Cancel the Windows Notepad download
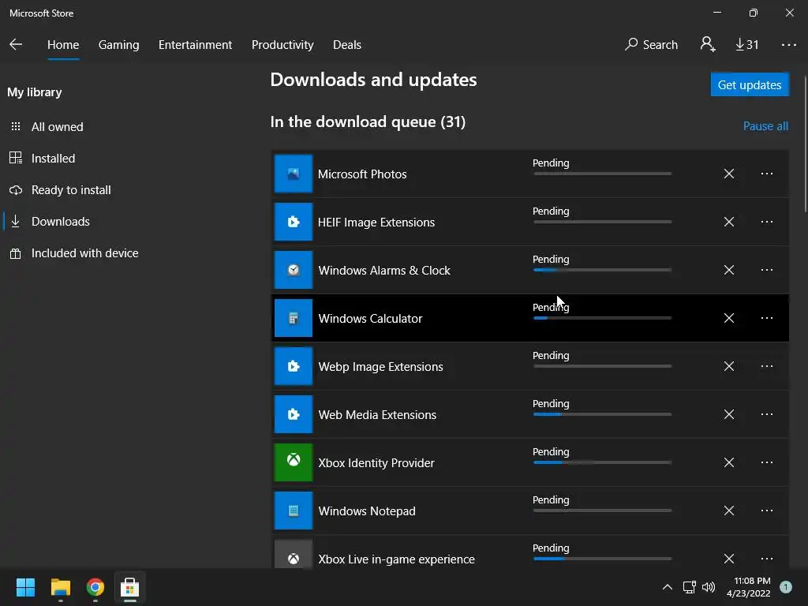Viewport: 808px width, 606px height. click(728, 511)
